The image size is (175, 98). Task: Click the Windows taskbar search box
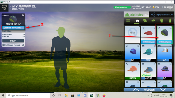click(x=28, y=96)
